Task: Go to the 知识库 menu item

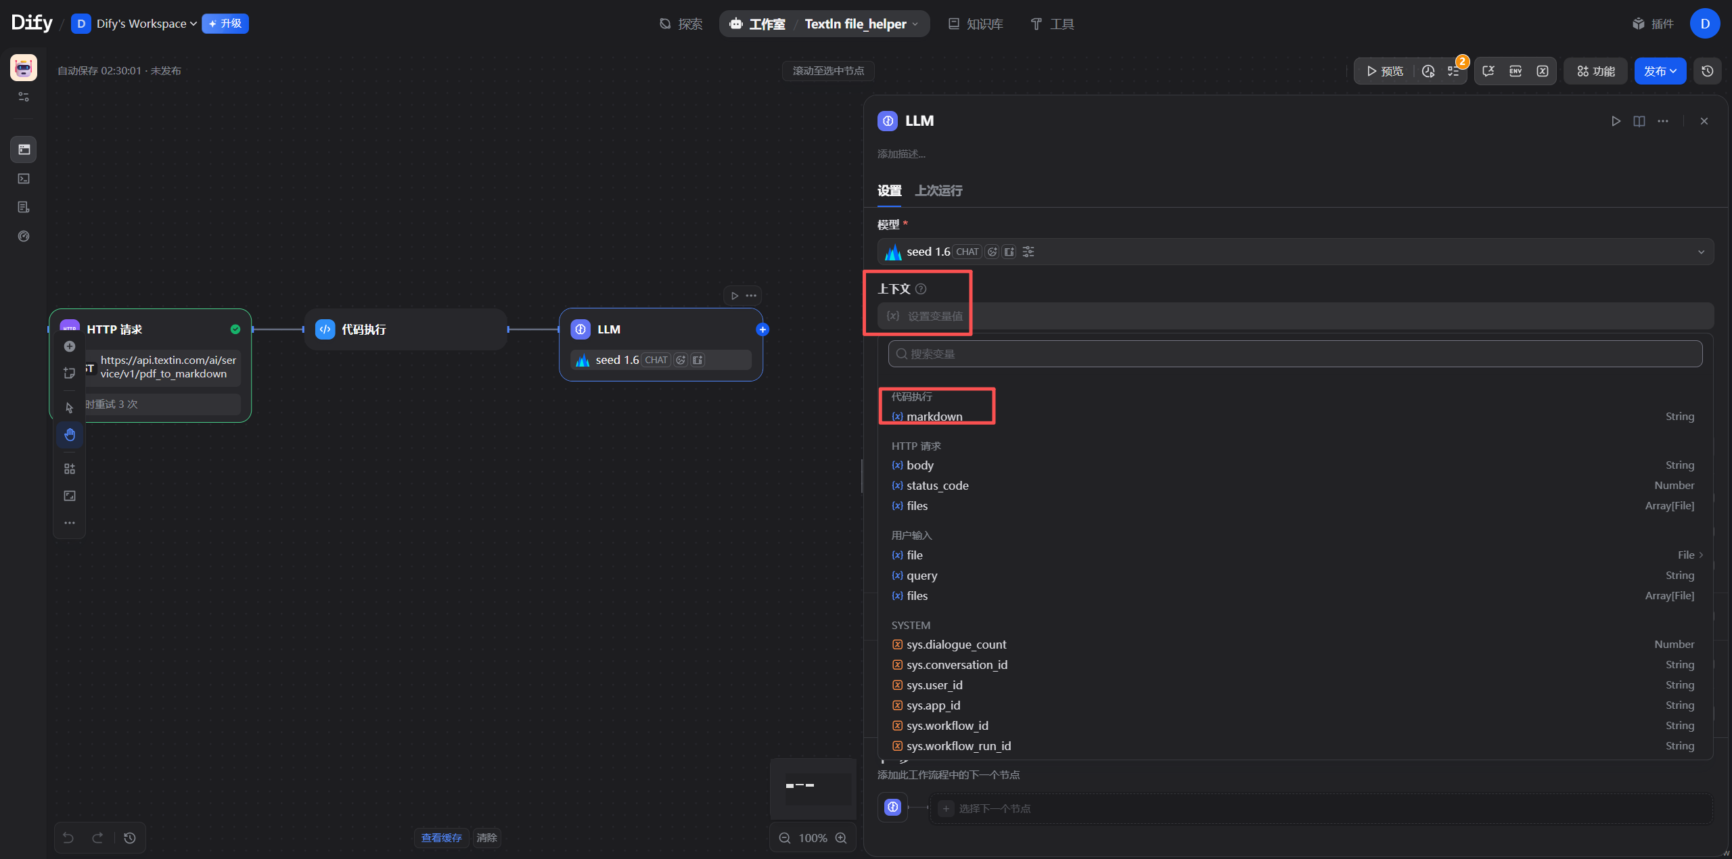Action: (x=976, y=24)
